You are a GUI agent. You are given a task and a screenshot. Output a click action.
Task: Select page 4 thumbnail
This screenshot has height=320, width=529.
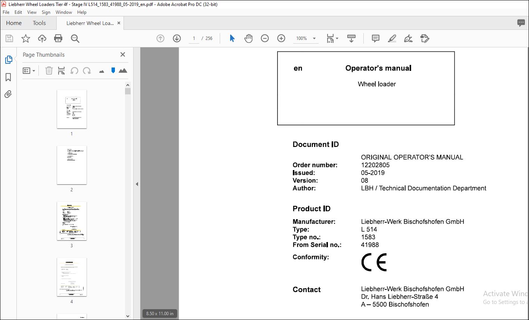[x=72, y=277]
